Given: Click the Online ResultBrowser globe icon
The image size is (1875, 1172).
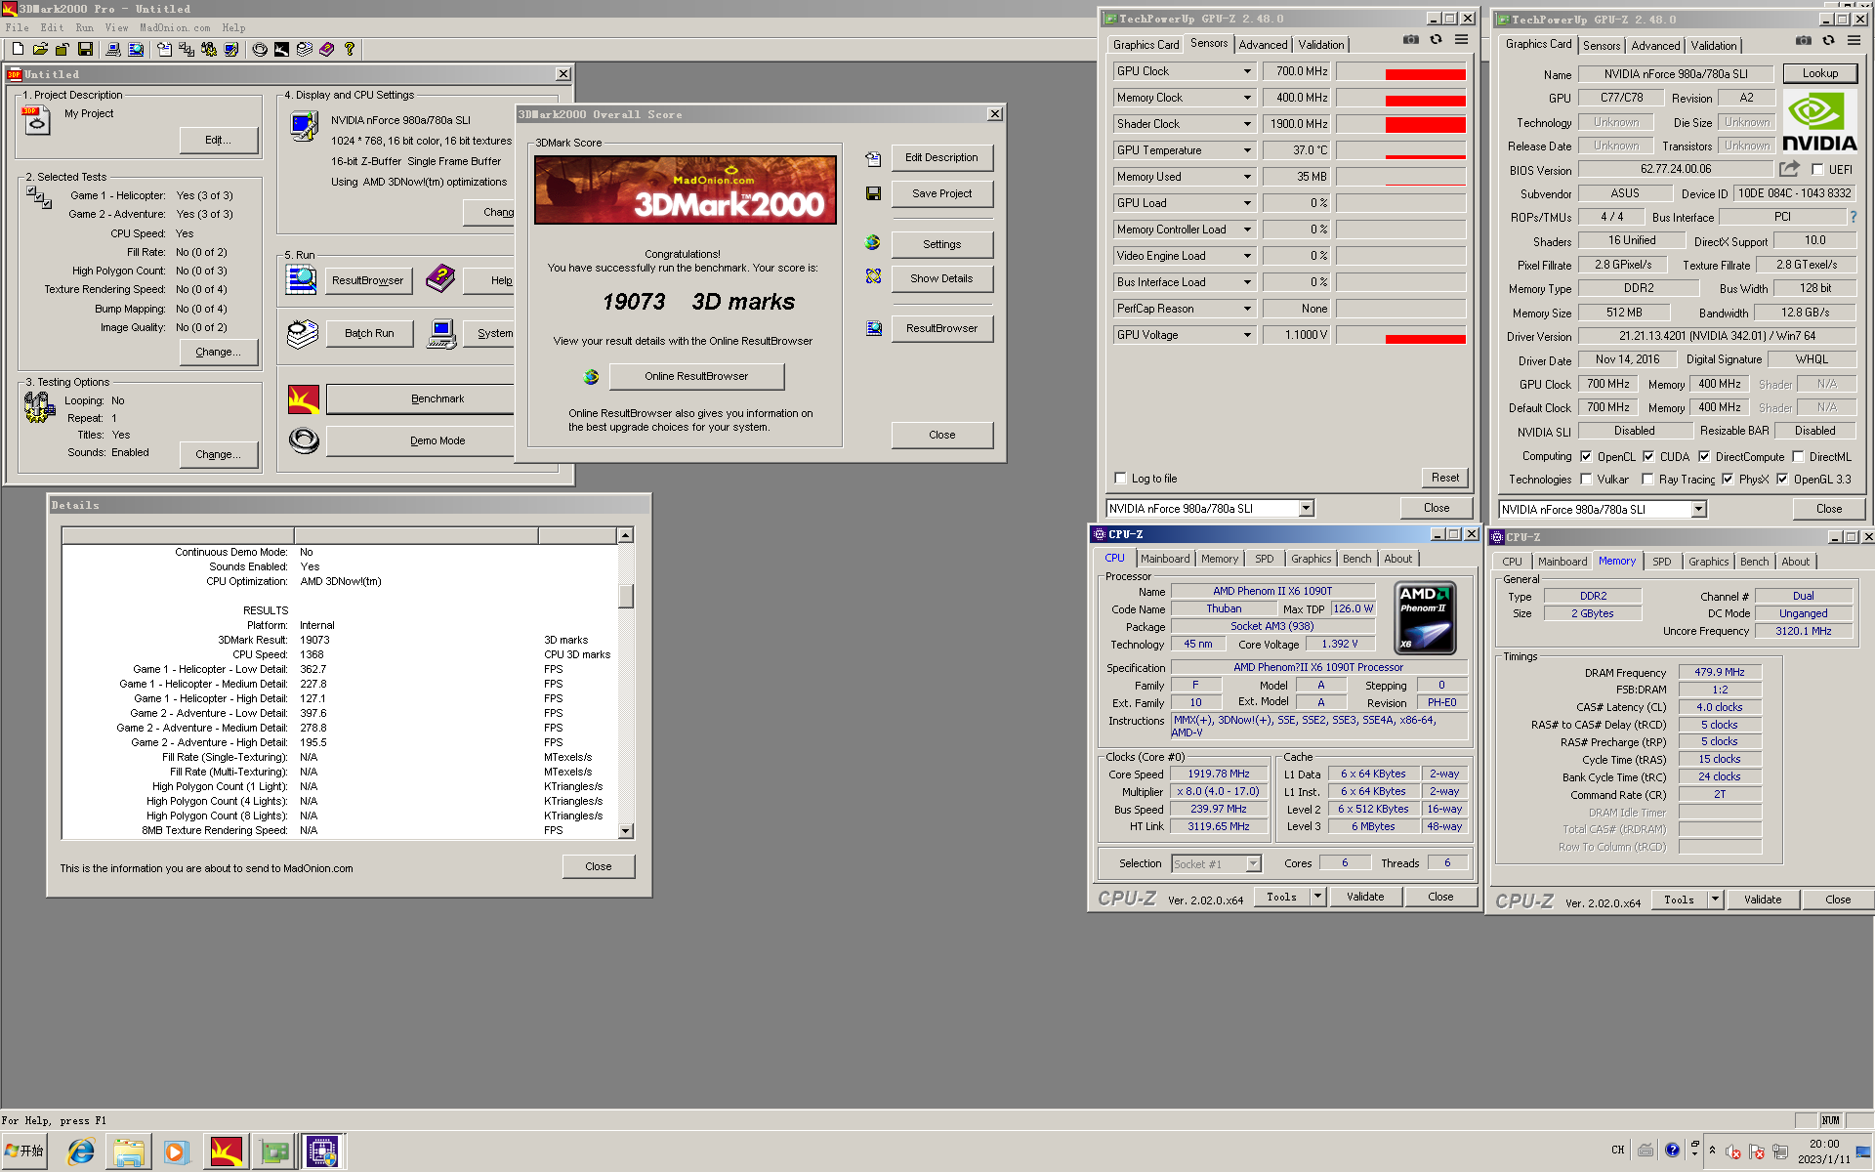Looking at the screenshot, I should pyautogui.click(x=591, y=377).
